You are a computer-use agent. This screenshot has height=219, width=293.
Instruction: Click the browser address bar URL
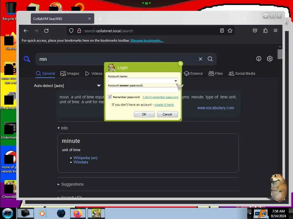pos(109,31)
